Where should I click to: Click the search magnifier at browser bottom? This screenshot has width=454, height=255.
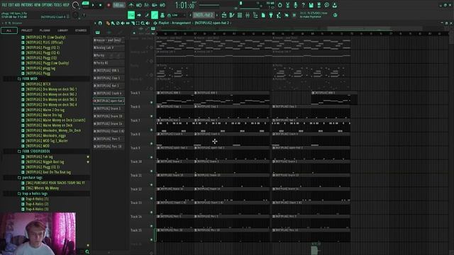87,252
